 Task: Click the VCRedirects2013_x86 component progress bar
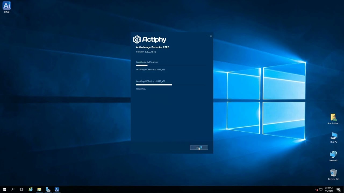click(x=171, y=84)
